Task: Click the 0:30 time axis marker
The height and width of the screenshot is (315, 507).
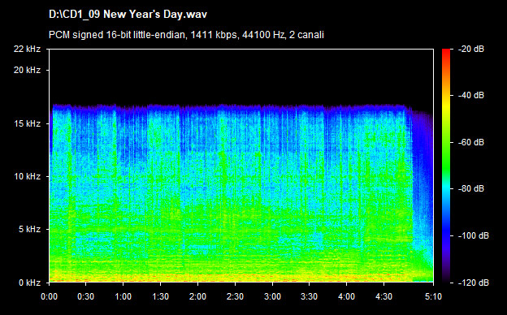Action: 85,296
